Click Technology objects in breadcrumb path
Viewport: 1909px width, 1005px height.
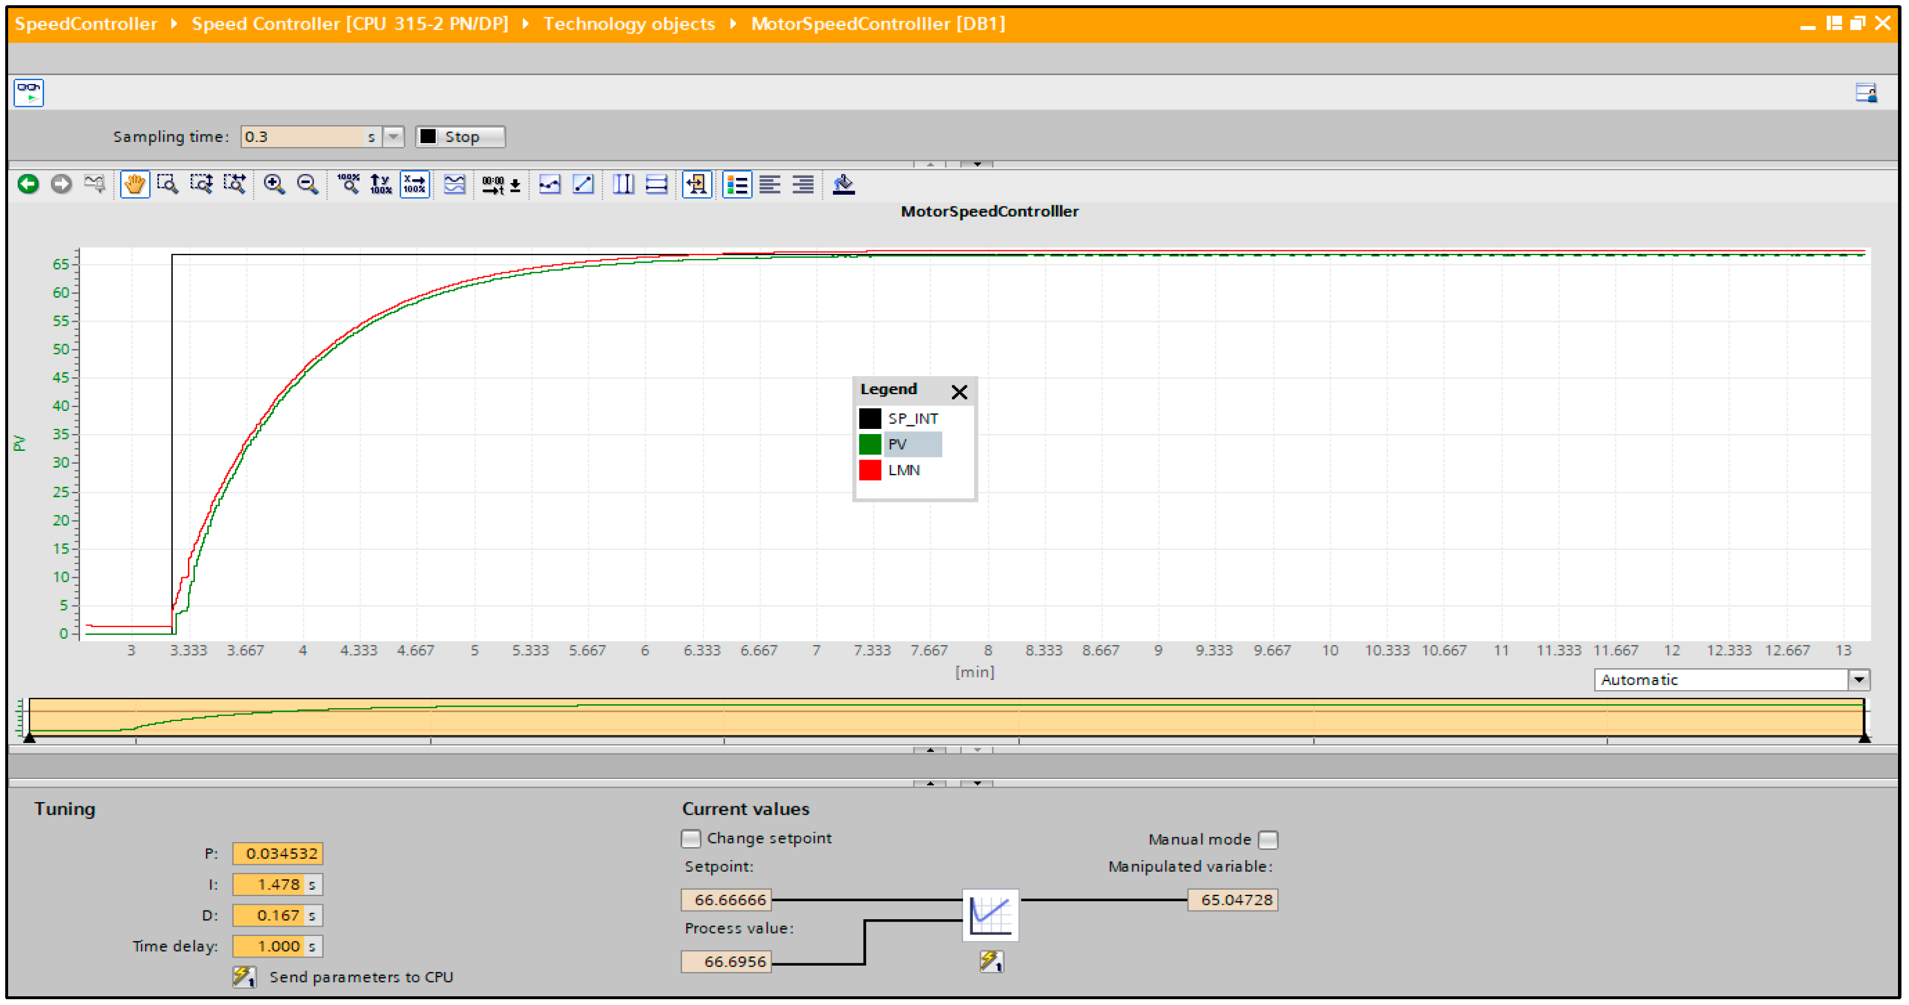point(629,24)
